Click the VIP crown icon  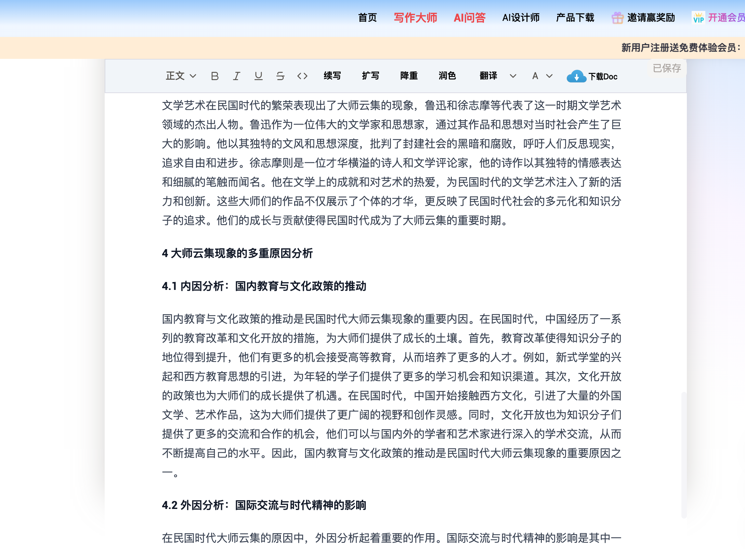pyautogui.click(x=698, y=18)
